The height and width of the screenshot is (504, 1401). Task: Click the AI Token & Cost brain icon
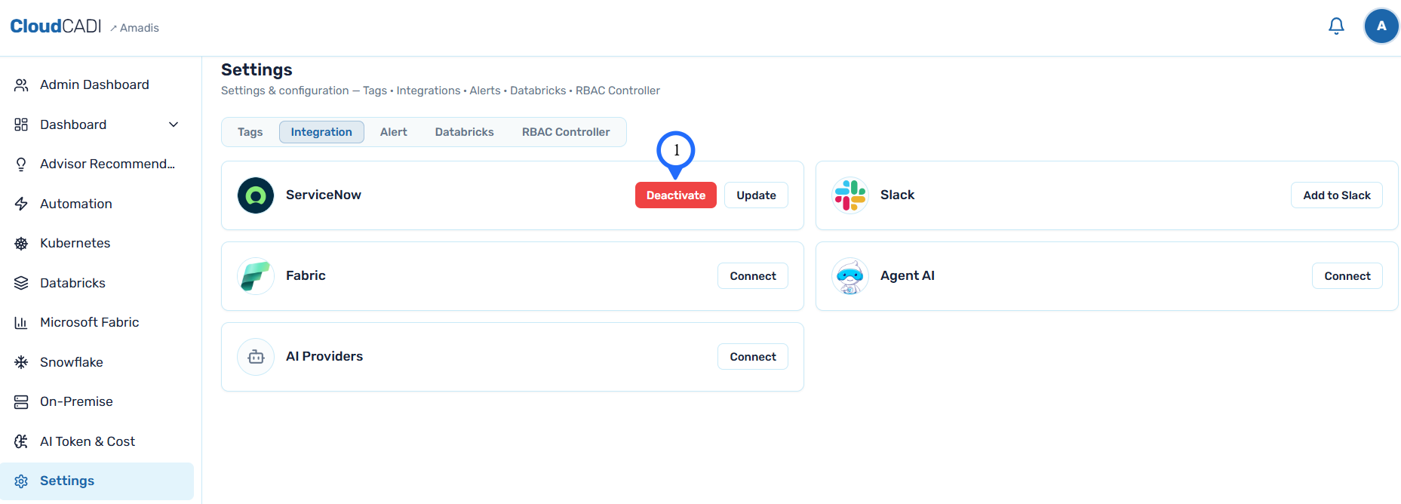(x=21, y=441)
